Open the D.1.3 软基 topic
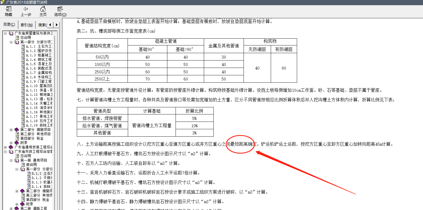This screenshot has width=423, height=210. 42,182
